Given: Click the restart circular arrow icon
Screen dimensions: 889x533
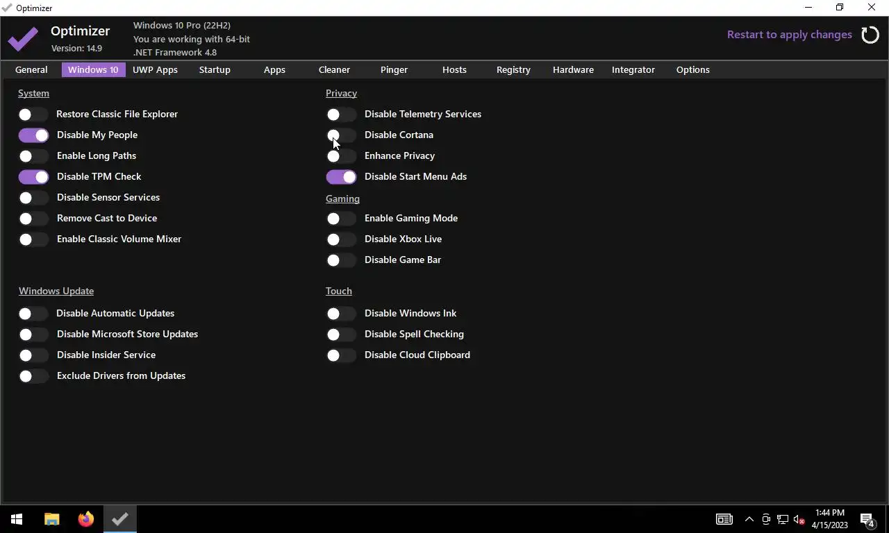Looking at the screenshot, I should (x=870, y=35).
